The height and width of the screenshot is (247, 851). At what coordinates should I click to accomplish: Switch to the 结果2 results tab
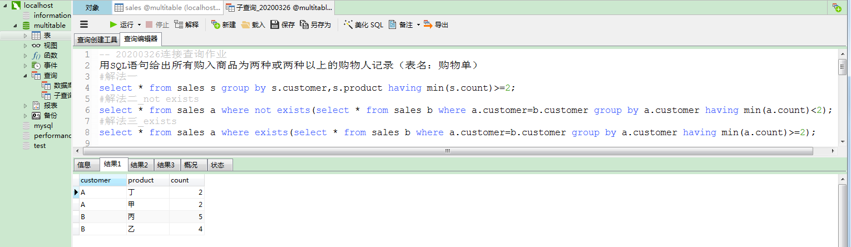pos(139,165)
